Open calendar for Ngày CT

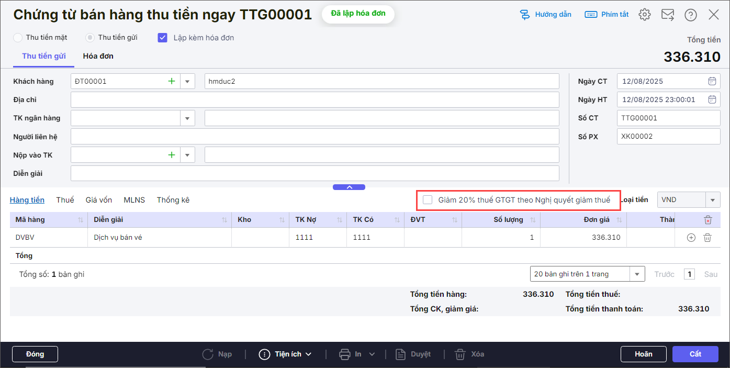(712, 81)
